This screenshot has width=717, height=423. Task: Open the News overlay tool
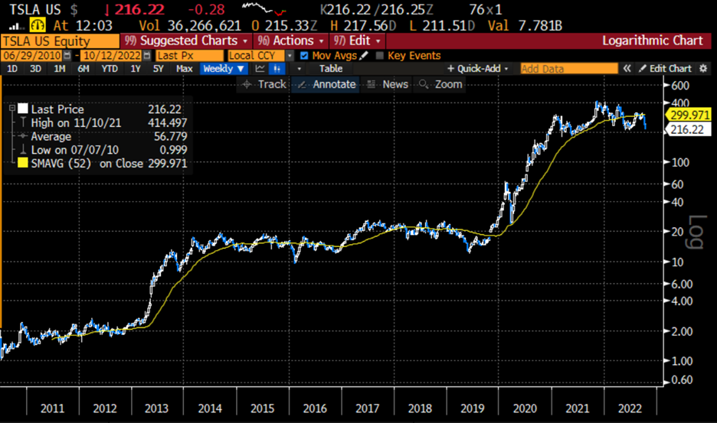point(388,84)
